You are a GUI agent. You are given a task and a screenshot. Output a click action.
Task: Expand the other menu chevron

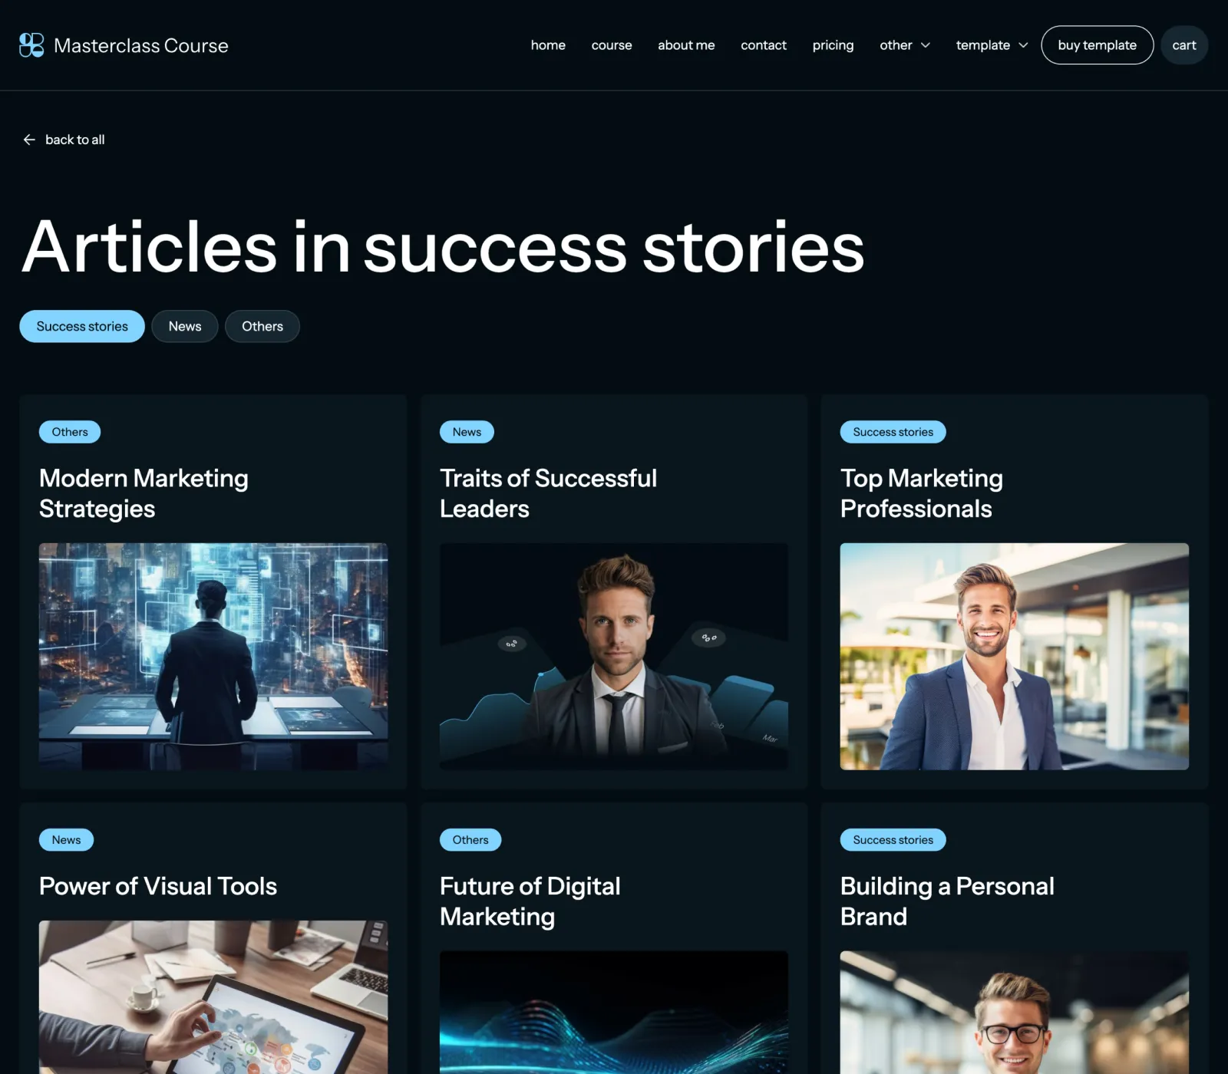(926, 45)
